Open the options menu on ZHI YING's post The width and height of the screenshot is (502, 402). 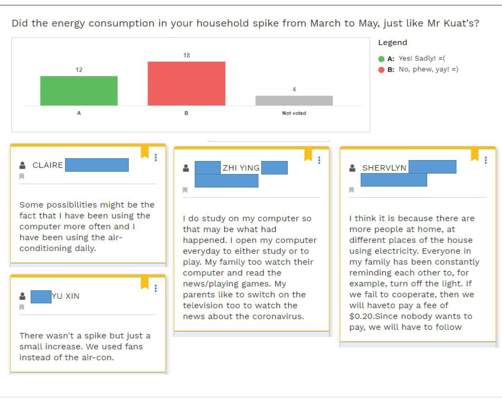tap(319, 160)
